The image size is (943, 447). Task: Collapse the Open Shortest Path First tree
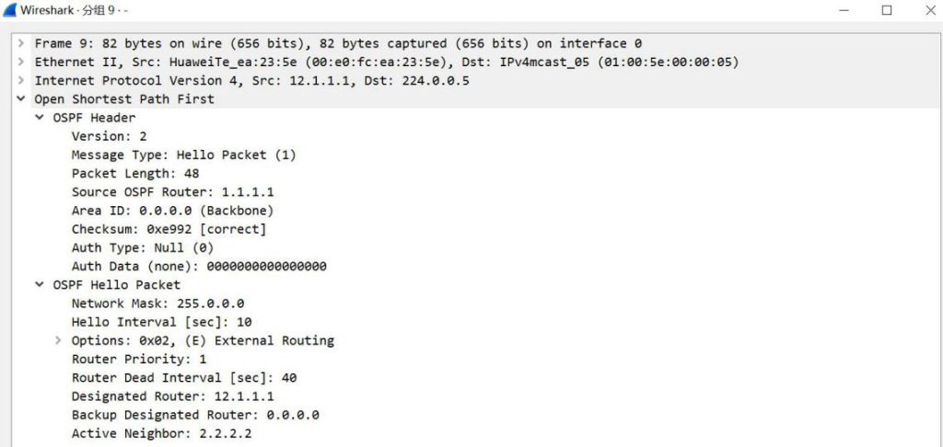click(22, 99)
